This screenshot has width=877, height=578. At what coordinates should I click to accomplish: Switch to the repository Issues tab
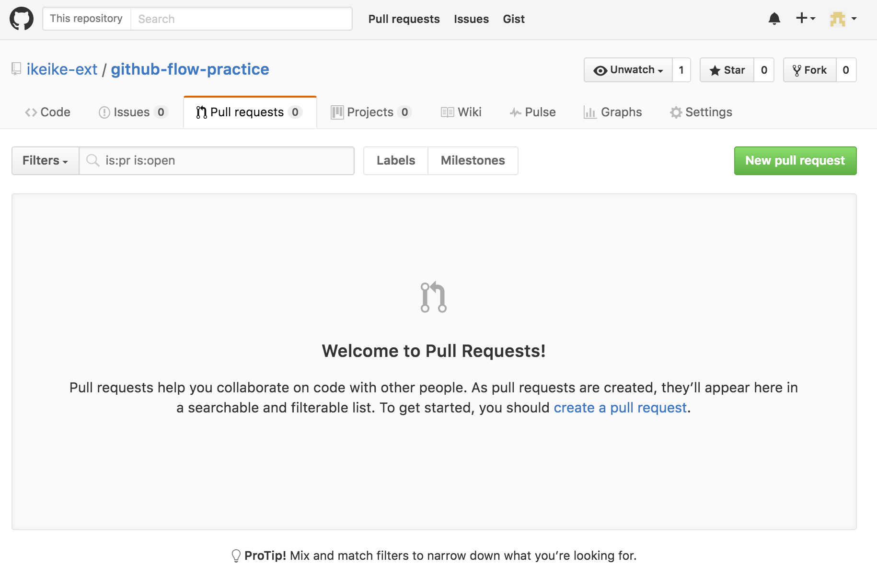[x=133, y=112]
